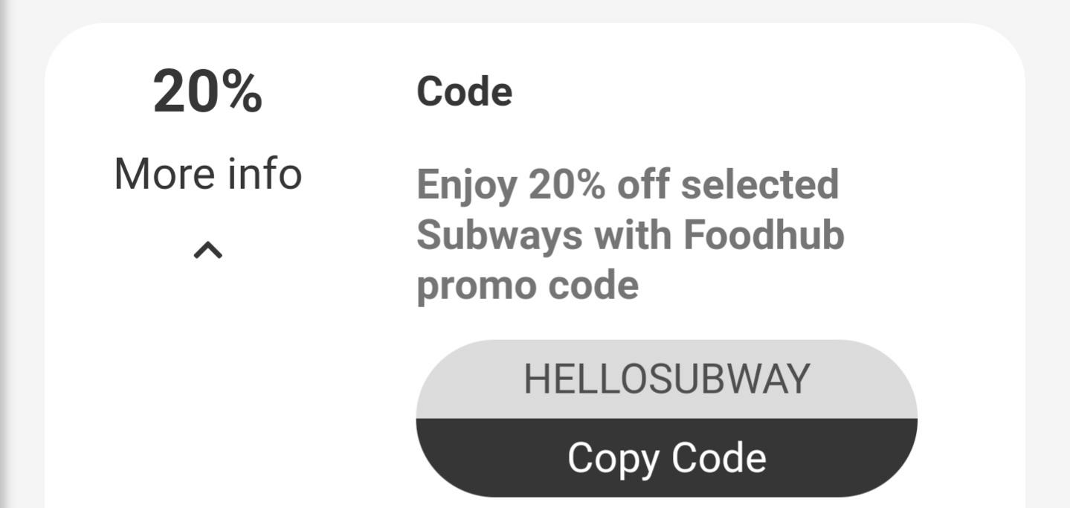Image resolution: width=1070 pixels, height=508 pixels.
Task: Click the bold Code label
Action: point(464,91)
